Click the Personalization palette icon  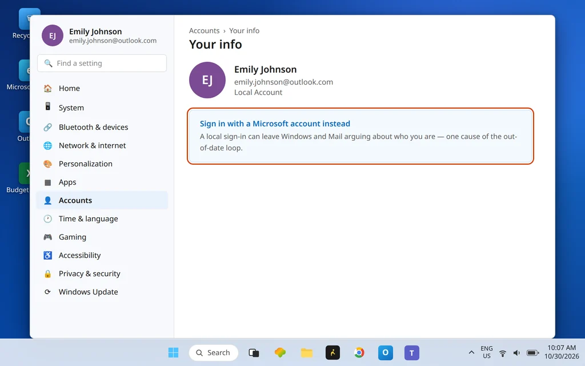coord(48,164)
